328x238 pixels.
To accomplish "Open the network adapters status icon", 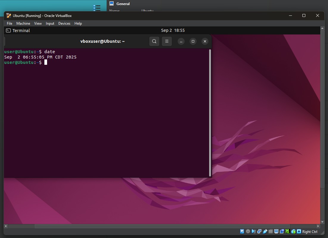I will coord(259,231).
